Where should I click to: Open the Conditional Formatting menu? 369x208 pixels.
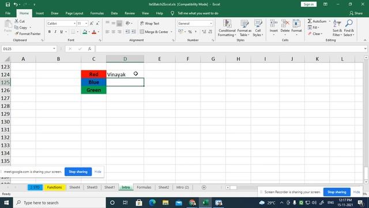[227, 28]
